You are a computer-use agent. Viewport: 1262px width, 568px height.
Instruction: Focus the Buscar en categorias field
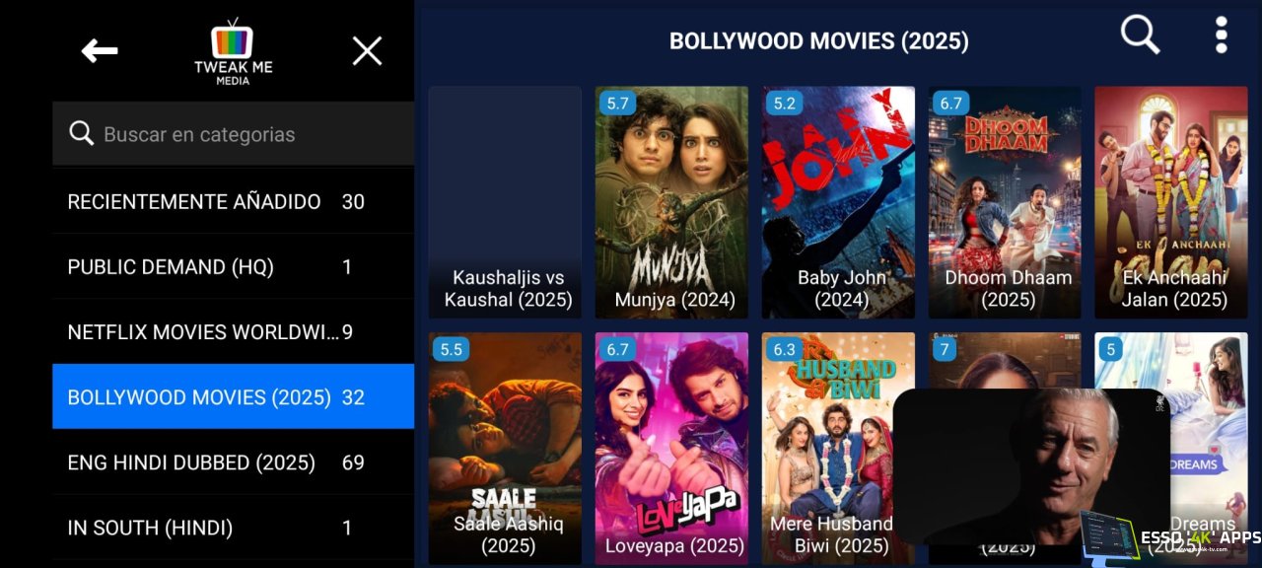point(234,134)
